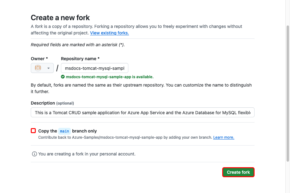
Task: Click the red-outlined branch checkbox
Action: (x=33, y=131)
